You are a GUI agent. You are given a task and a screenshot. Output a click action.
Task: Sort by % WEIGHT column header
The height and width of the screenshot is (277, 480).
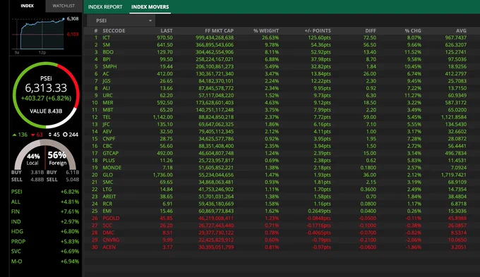[266, 31]
